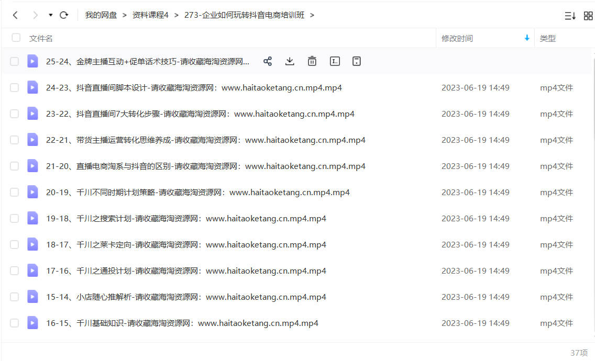Refresh the current folder listing
Viewport: 595px width, 361px height.
click(64, 15)
